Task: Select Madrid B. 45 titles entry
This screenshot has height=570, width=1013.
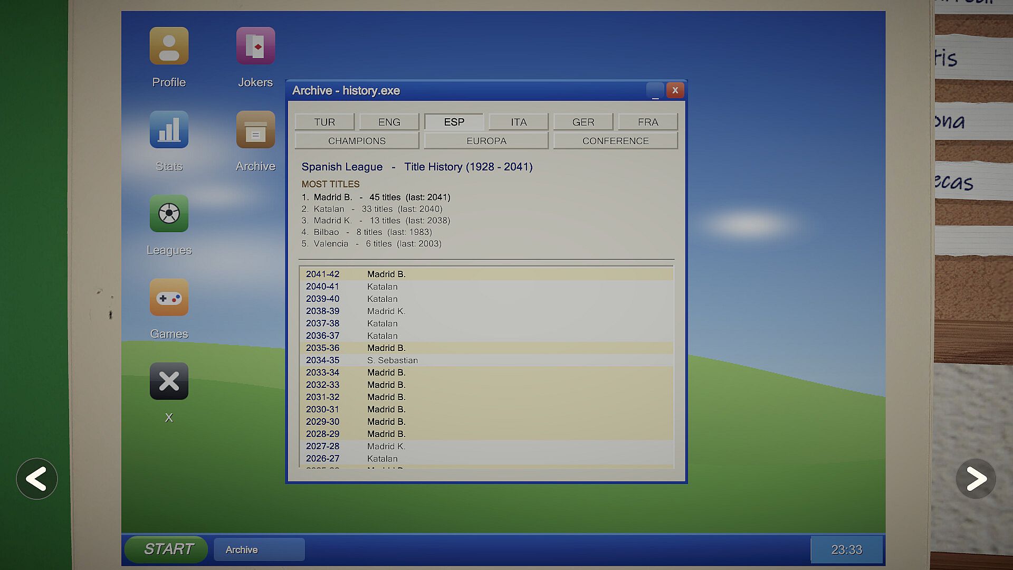Action: 376,197
